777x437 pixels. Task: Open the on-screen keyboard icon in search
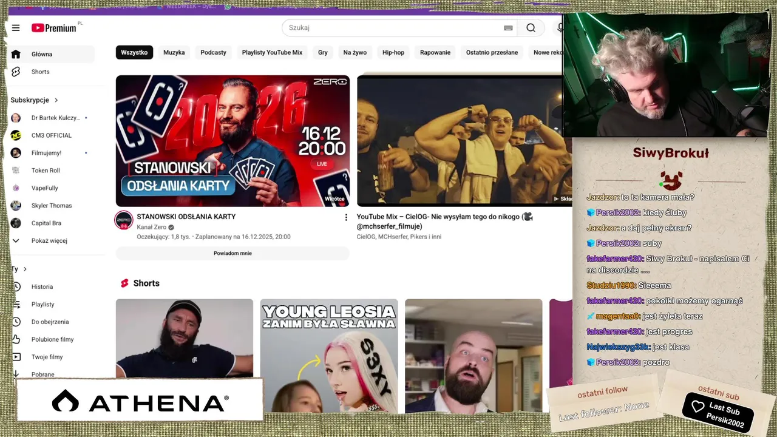pyautogui.click(x=508, y=28)
